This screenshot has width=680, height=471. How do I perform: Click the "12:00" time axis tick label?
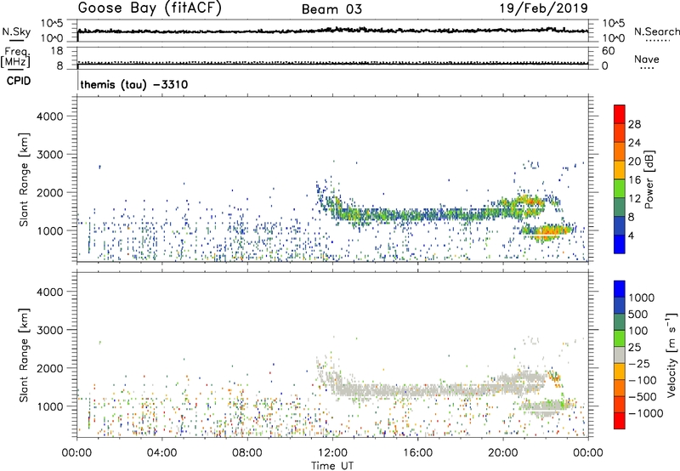click(332, 453)
